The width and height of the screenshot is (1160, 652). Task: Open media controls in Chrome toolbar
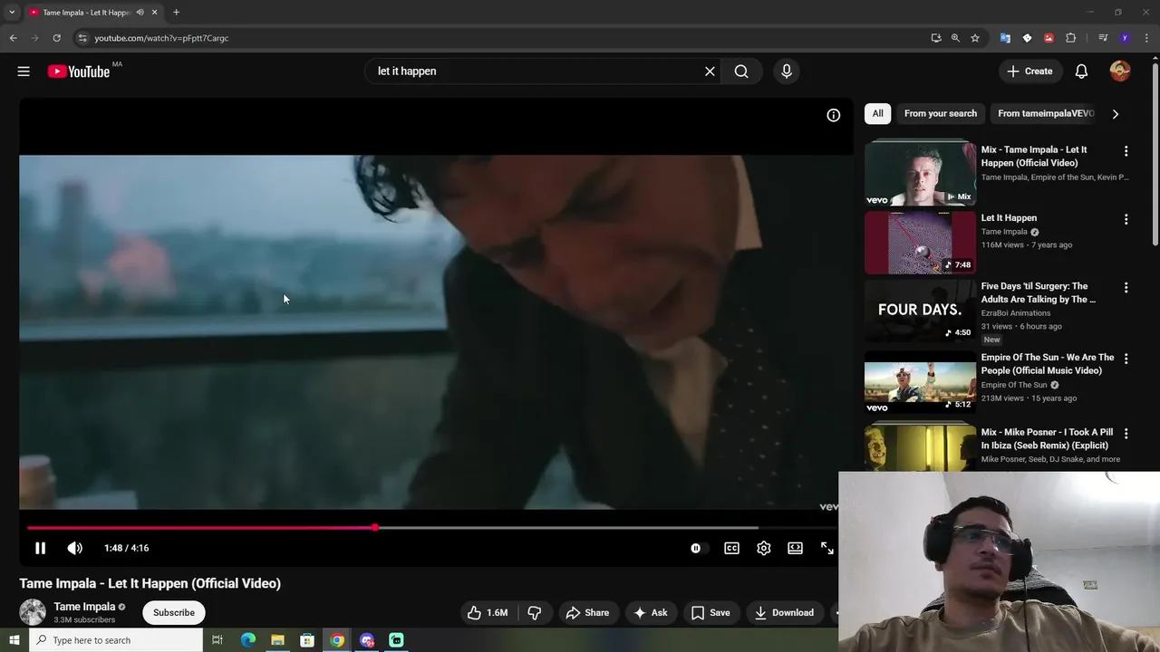point(1103,38)
